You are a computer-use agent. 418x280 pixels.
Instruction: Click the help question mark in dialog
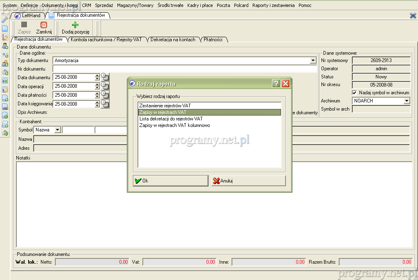276,84
